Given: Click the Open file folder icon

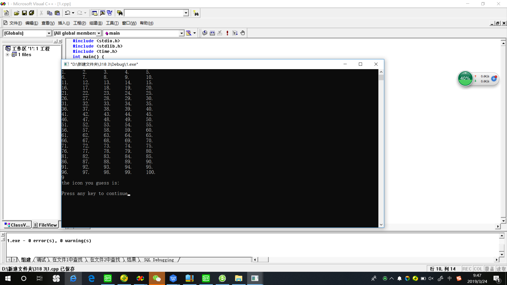Looking at the screenshot, I should pyautogui.click(x=17, y=13).
